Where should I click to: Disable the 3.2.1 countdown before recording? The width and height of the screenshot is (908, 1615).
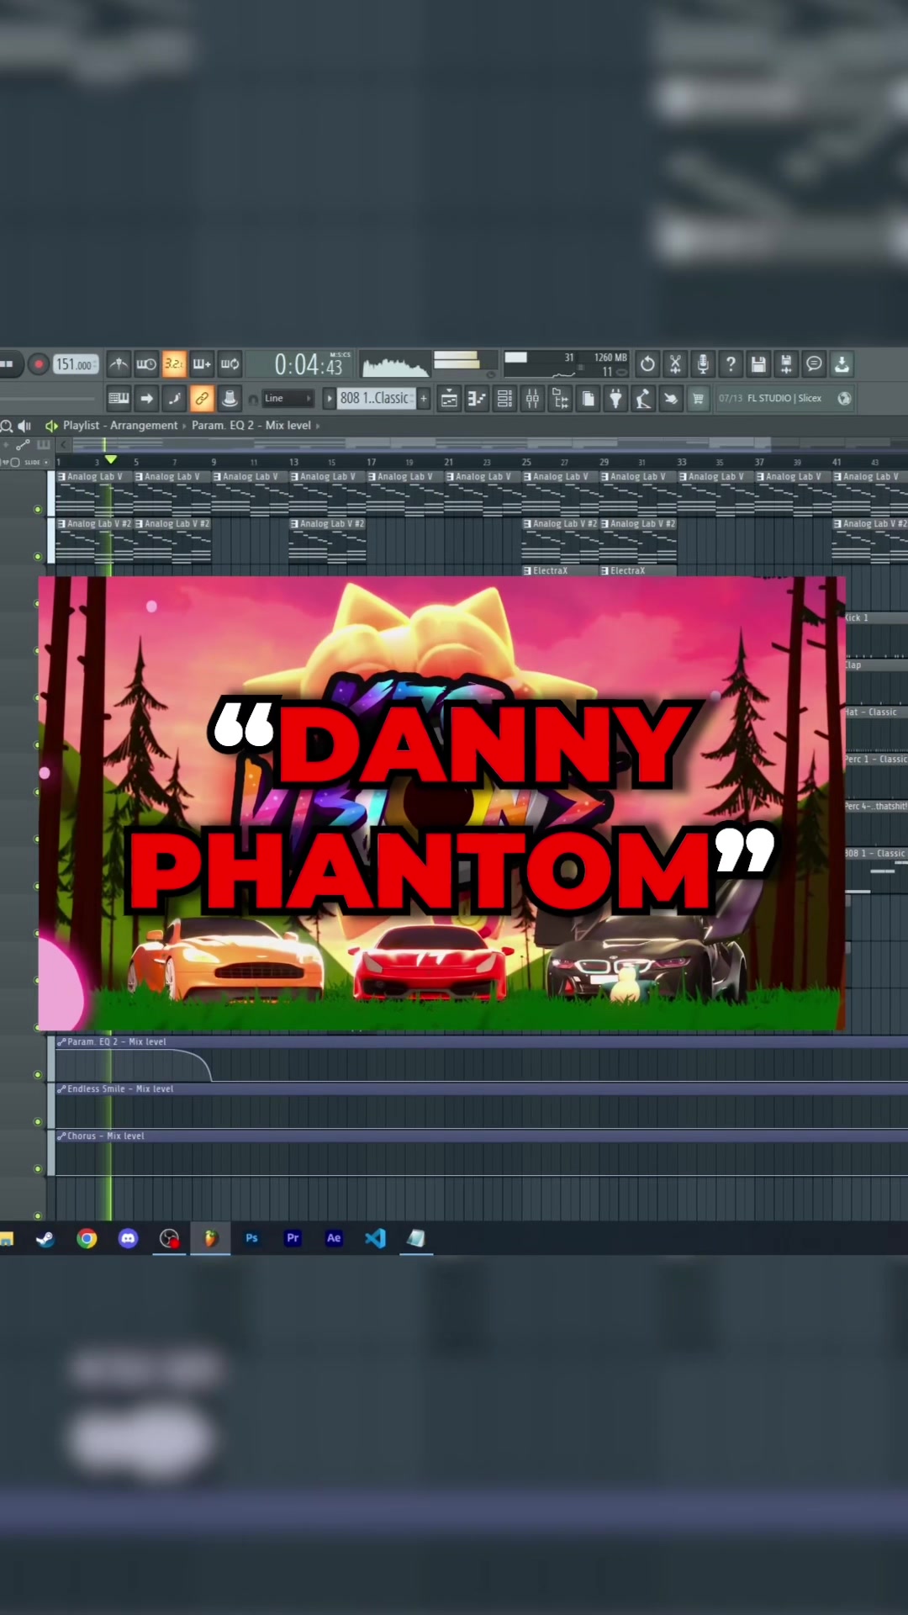(174, 364)
